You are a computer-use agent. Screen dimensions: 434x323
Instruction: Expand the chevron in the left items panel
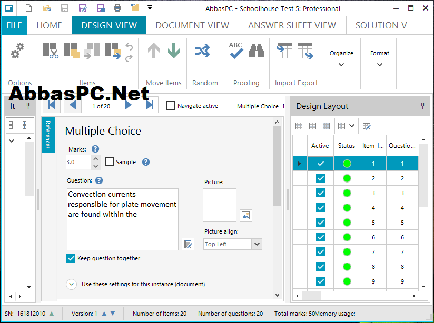click(12, 141)
